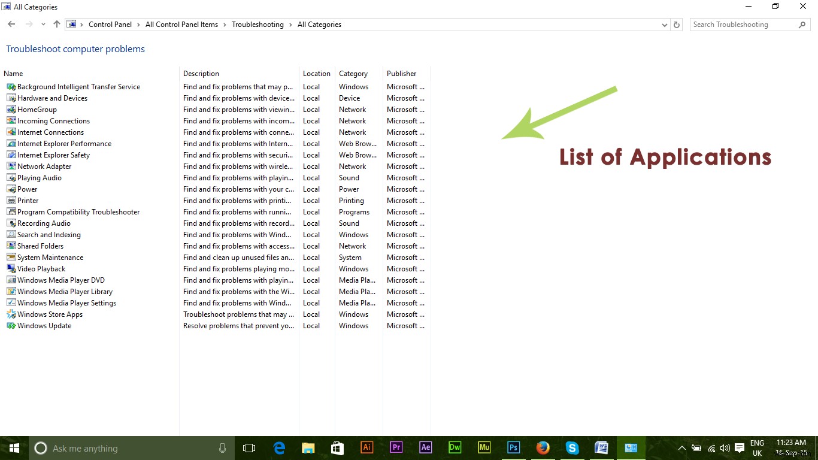Click the Recording Audio icon
This screenshot has height=460, width=818.
click(x=11, y=223)
